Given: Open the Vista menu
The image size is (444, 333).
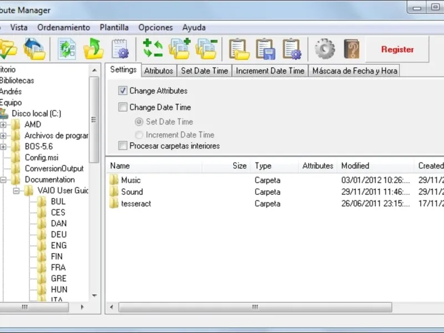Looking at the screenshot, I should [x=19, y=27].
